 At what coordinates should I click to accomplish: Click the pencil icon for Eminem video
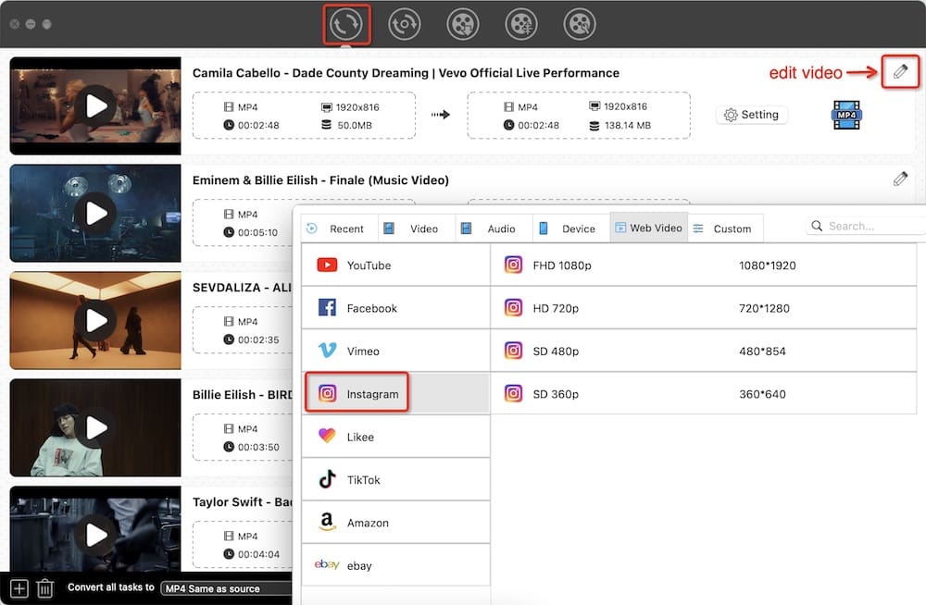pos(900,179)
